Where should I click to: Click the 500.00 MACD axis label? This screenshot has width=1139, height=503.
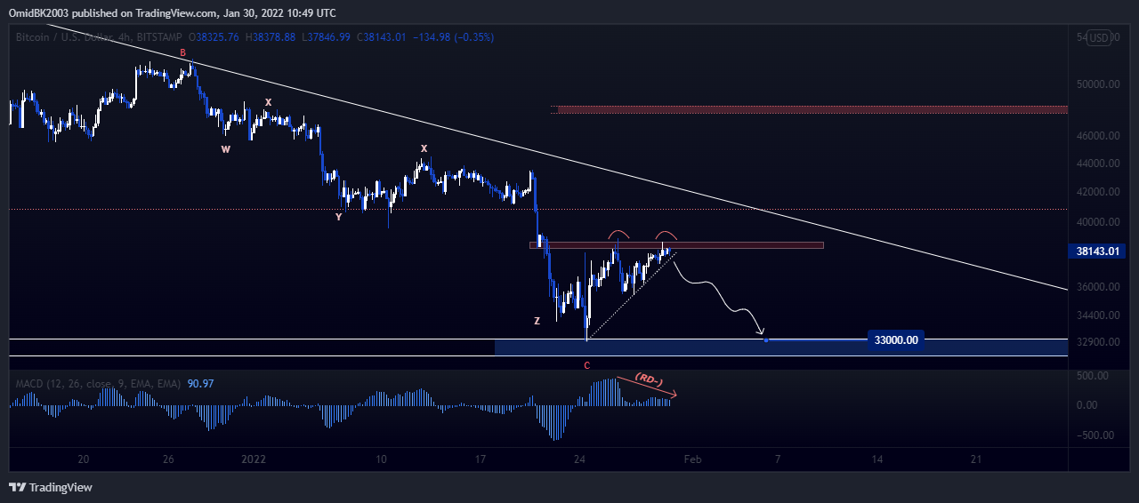point(1091,377)
